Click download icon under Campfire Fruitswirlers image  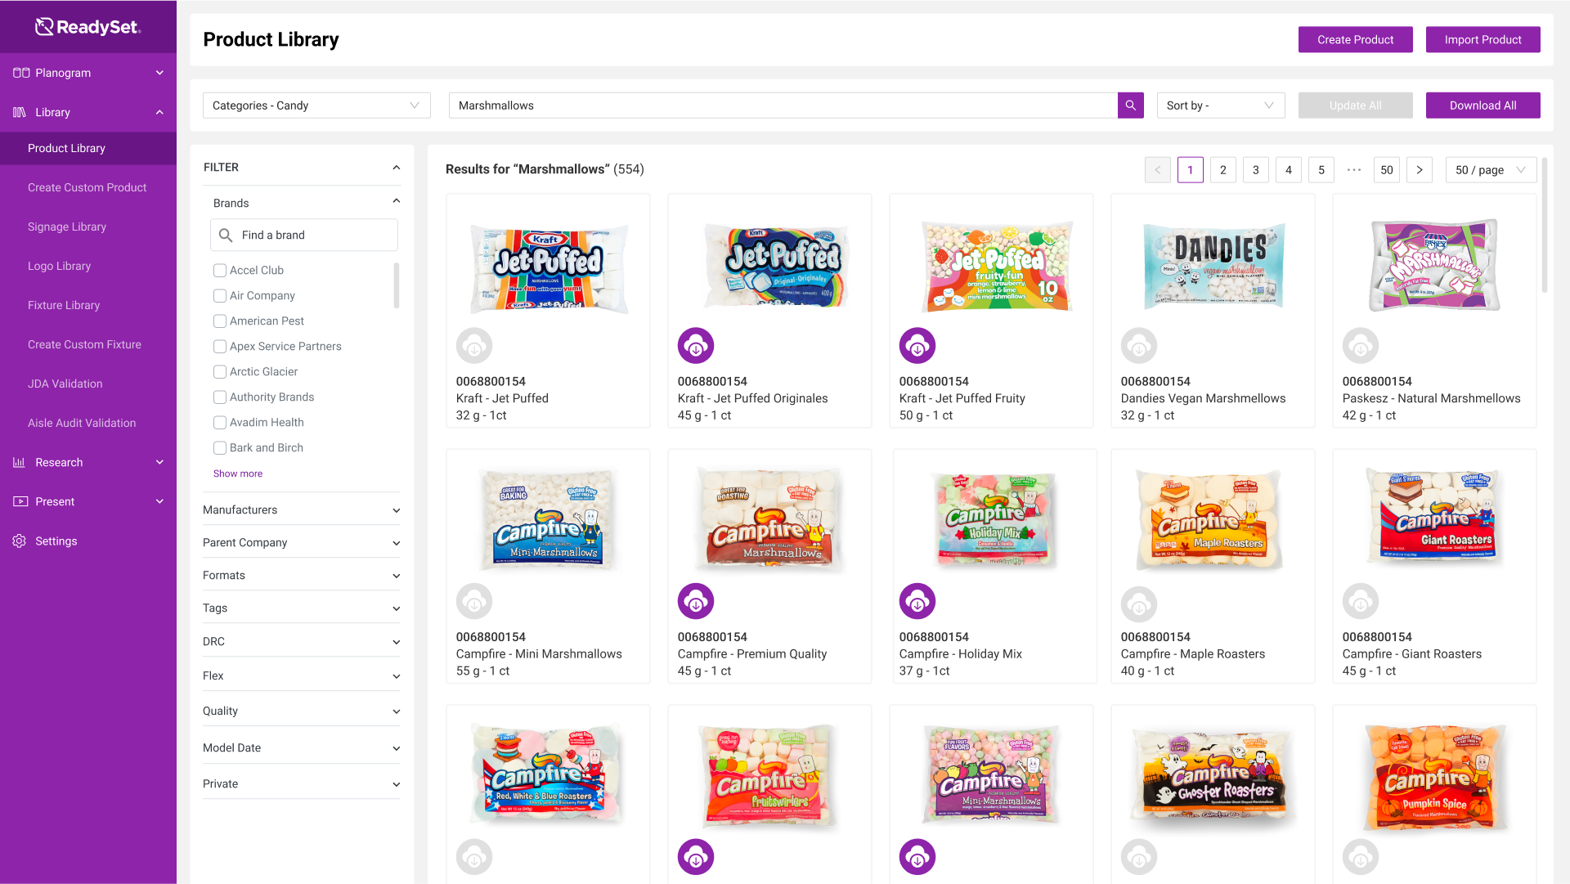[x=696, y=857]
